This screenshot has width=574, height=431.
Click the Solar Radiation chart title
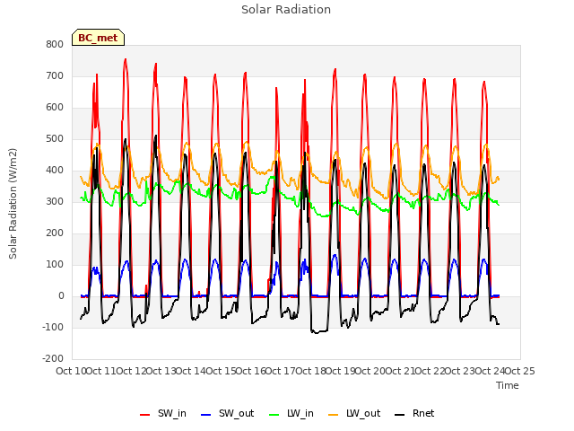(x=286, y=10)
